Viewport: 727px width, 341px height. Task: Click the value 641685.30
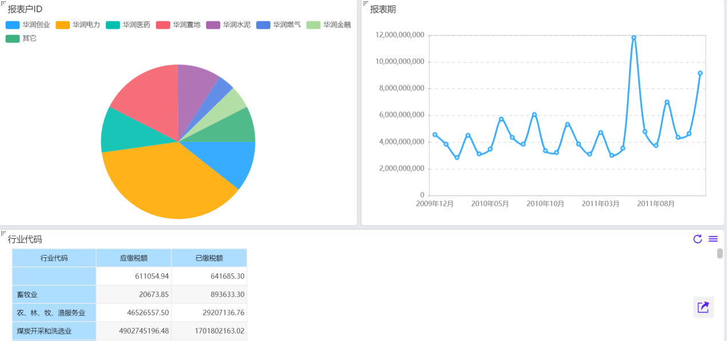pyautogui.click(x=227, y=276)
